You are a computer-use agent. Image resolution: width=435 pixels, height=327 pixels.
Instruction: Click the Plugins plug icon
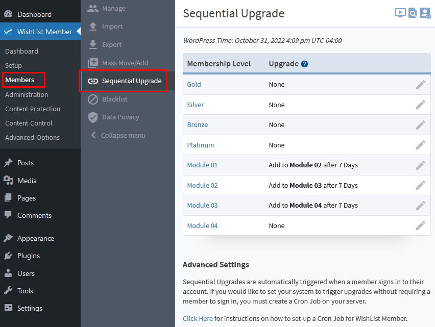[8, 256]
